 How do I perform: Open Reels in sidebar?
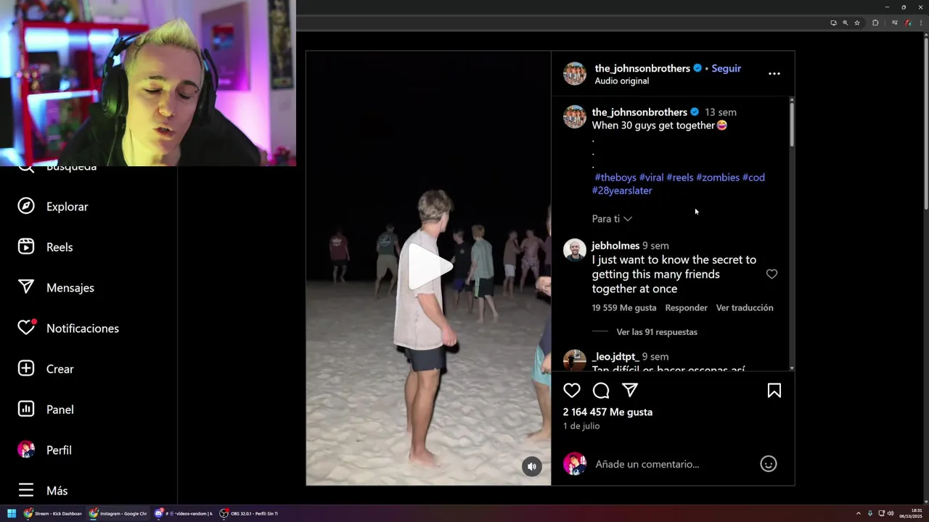tap(46, 247)
